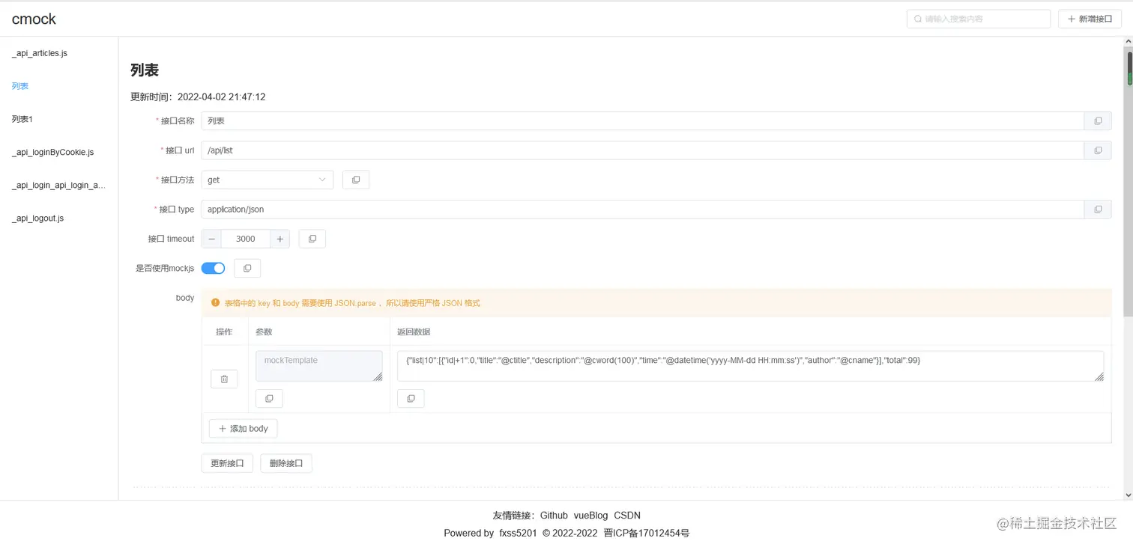Image resolution: width=1133 pixels, height=547 pixels.
Task: Click the 添加 body button
Action: (x=243, y=429)
